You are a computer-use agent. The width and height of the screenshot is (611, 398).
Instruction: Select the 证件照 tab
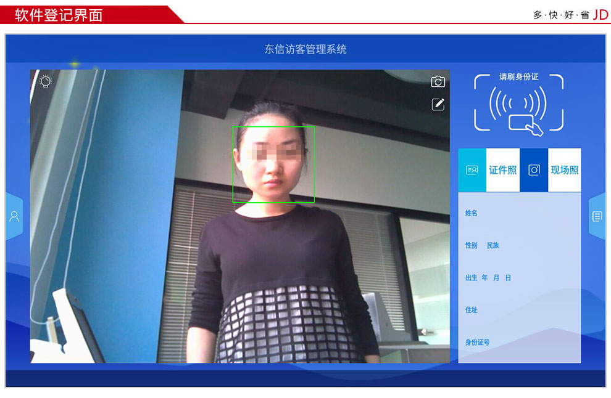point(502,170)
